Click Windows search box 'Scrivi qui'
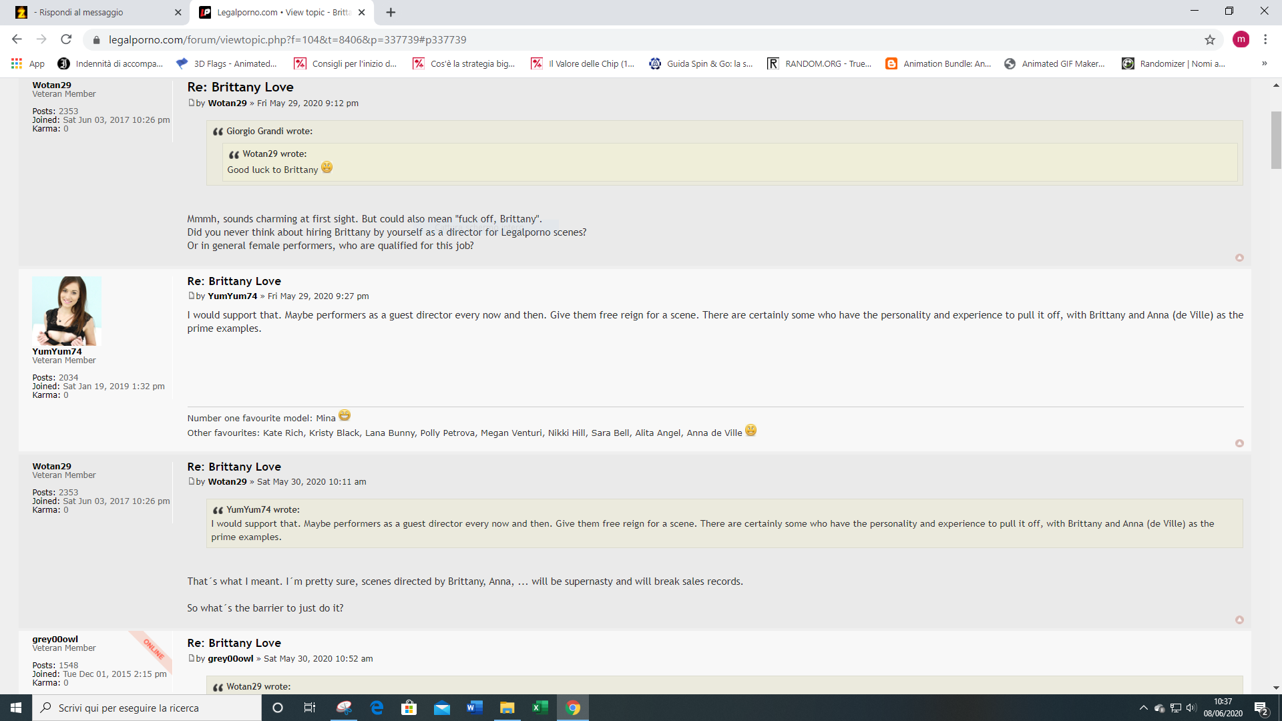 pyautogui.click(x=147, y=708)
